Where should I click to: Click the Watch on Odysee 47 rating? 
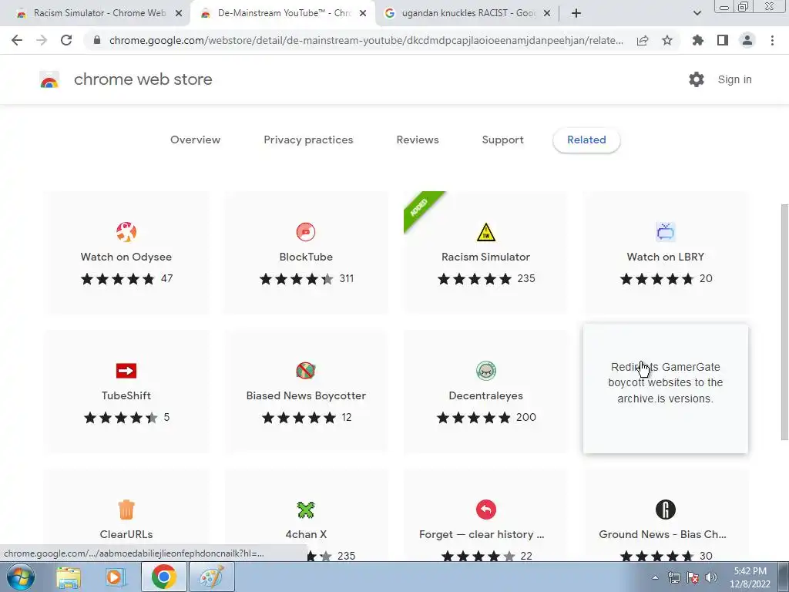[167, 279]
